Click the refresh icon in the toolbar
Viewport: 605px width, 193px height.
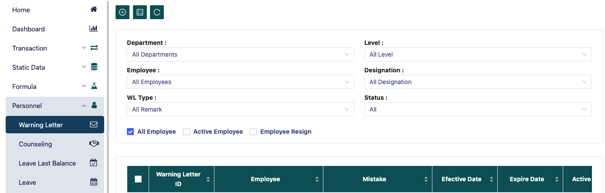[x=157, y=12]
